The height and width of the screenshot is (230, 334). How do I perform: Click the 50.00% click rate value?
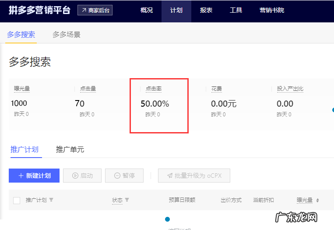point(155,104)
